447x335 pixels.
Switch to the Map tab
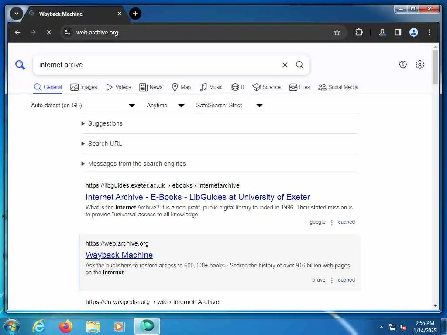point(181,87)
